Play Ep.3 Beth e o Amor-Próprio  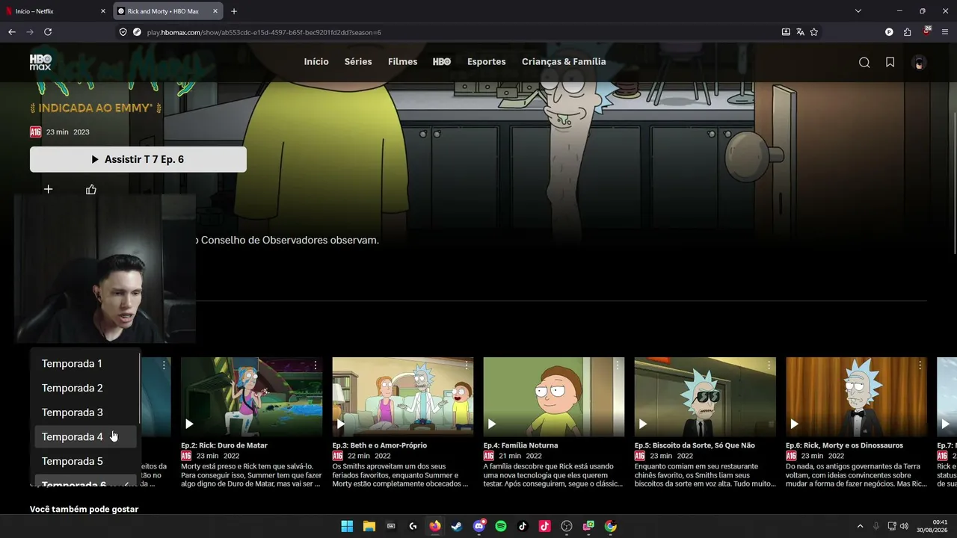coord(340,424)
